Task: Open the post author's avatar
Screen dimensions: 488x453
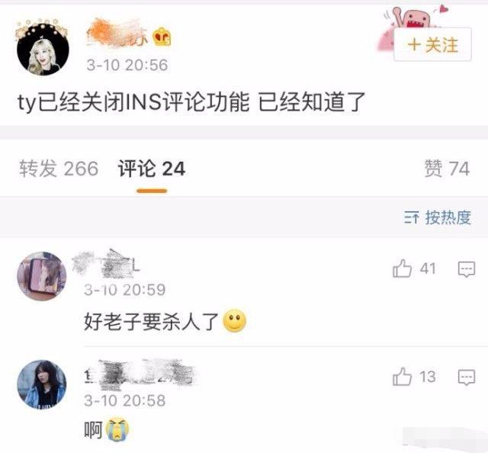Action: pos(43,50)
